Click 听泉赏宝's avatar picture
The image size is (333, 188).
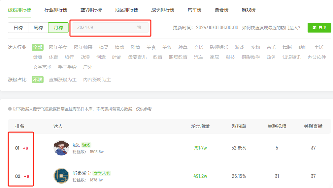[61, 176]
